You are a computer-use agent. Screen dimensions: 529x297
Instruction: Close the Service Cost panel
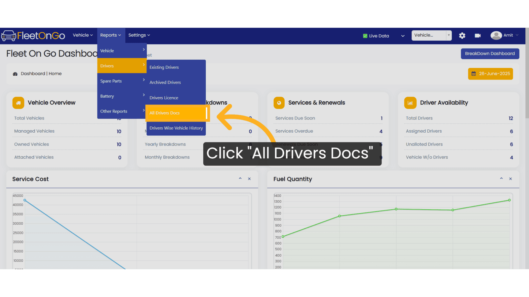point(249,179)
